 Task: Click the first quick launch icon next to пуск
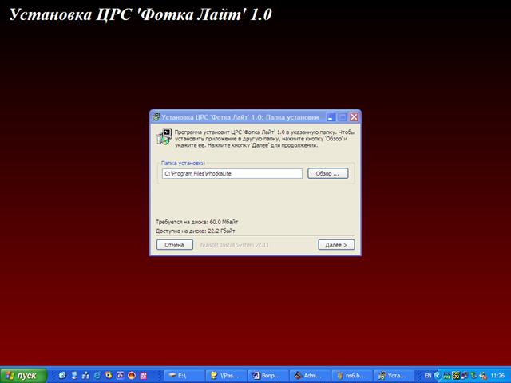[62, 376]
